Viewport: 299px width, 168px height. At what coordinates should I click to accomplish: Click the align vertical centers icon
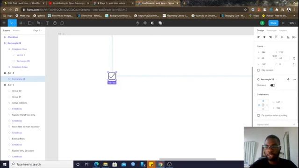[x=282, y=37]
